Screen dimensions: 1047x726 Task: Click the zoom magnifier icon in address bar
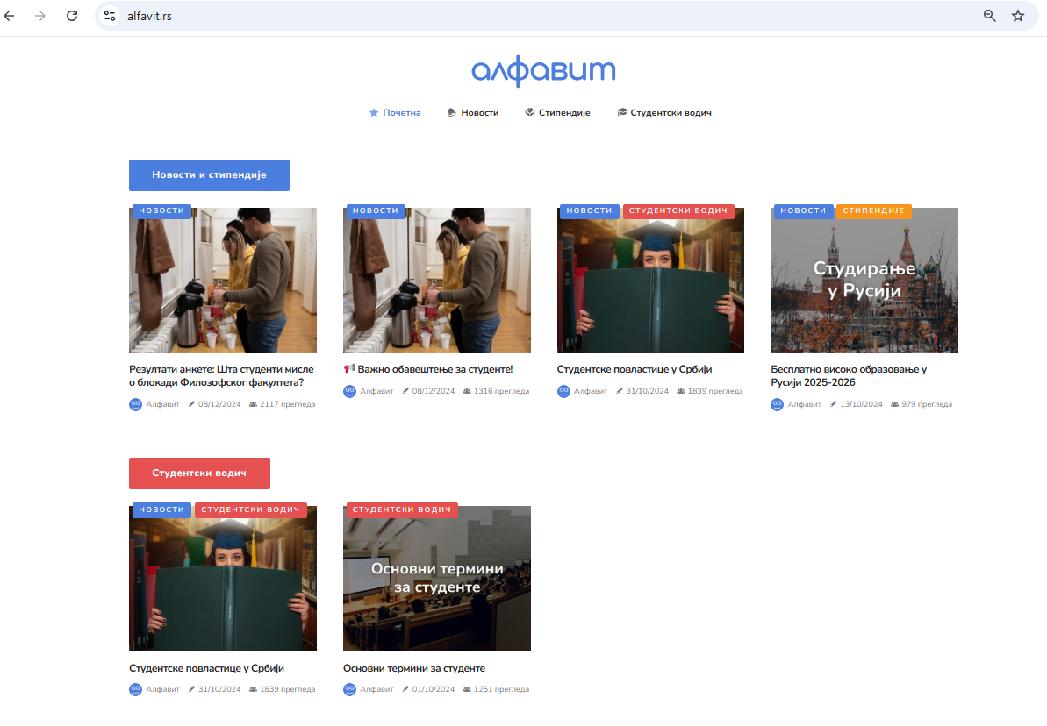point(990,16)
